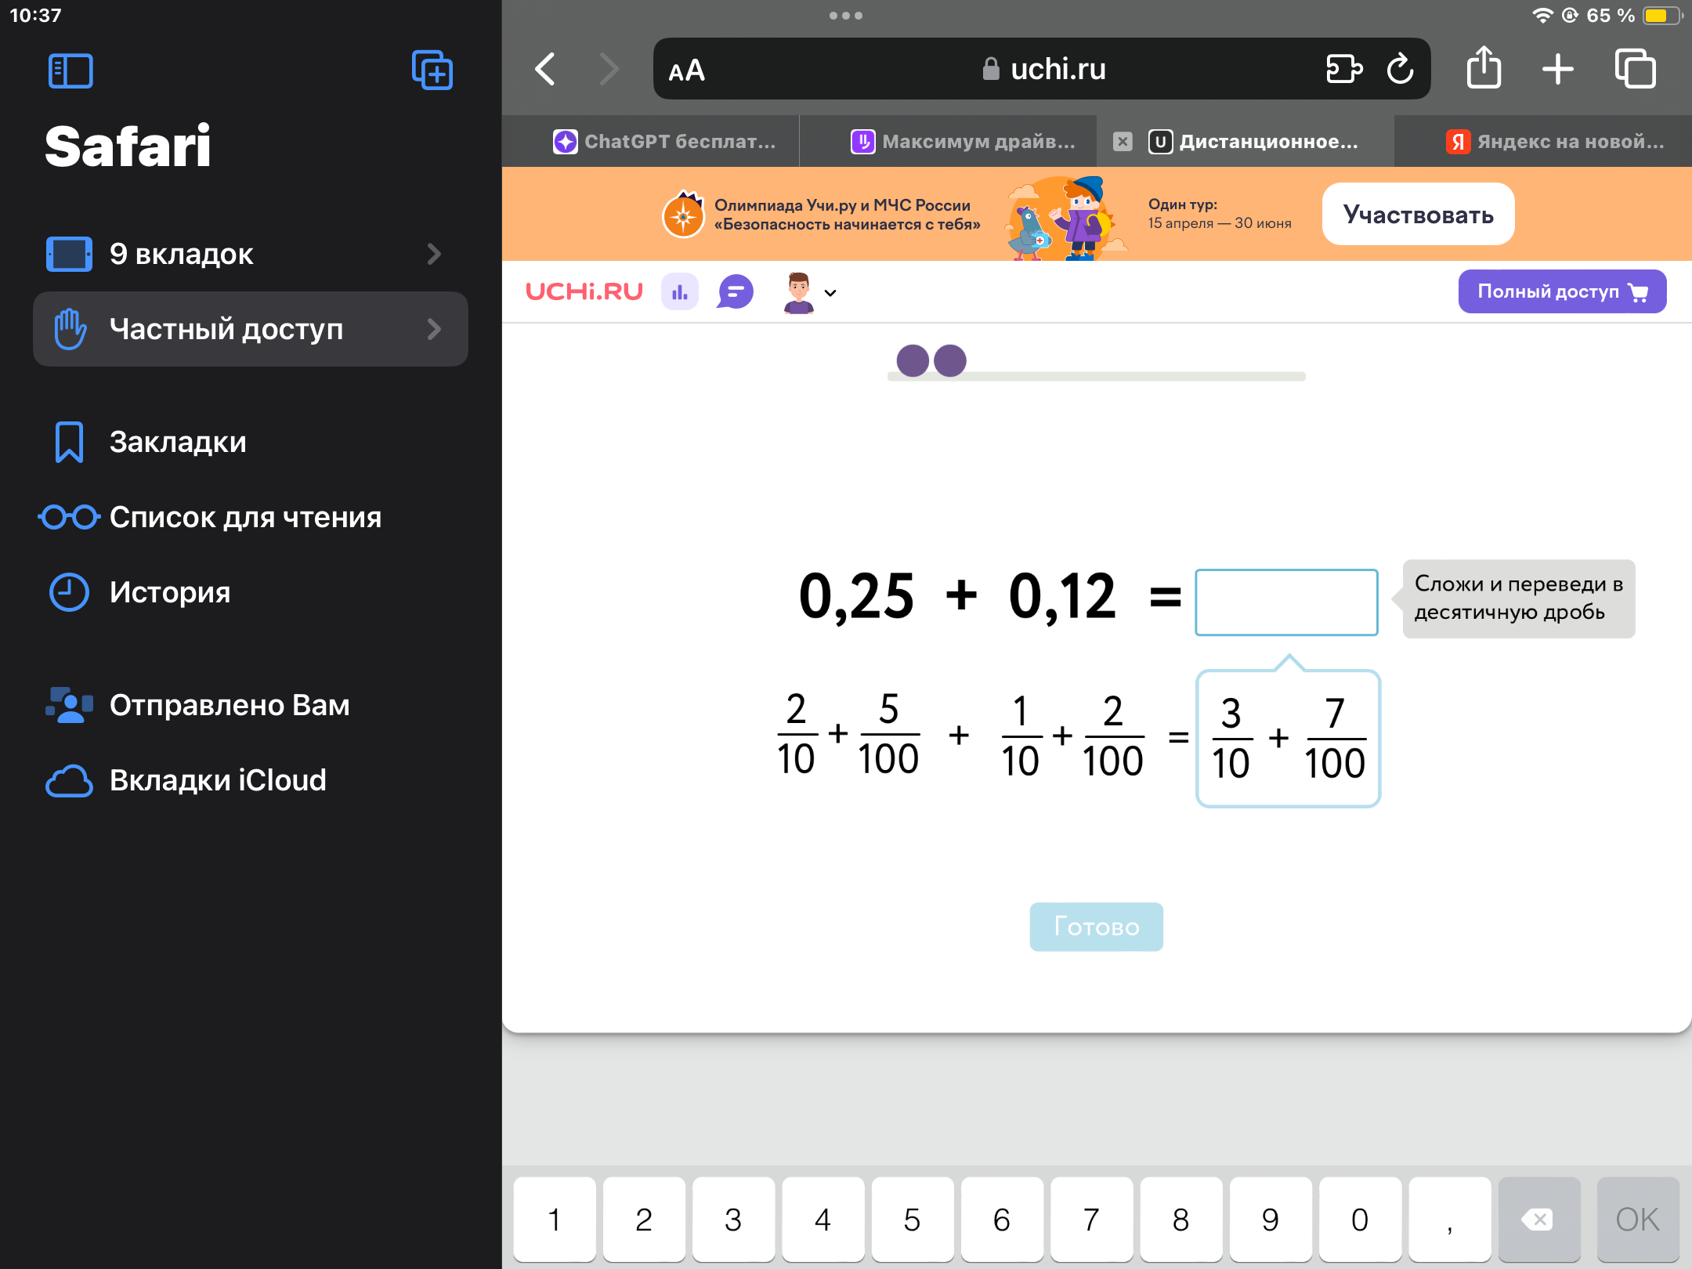Expand the user avatar dropdown menu
The image size is (1692, 1269).
[x=809, y=292]
